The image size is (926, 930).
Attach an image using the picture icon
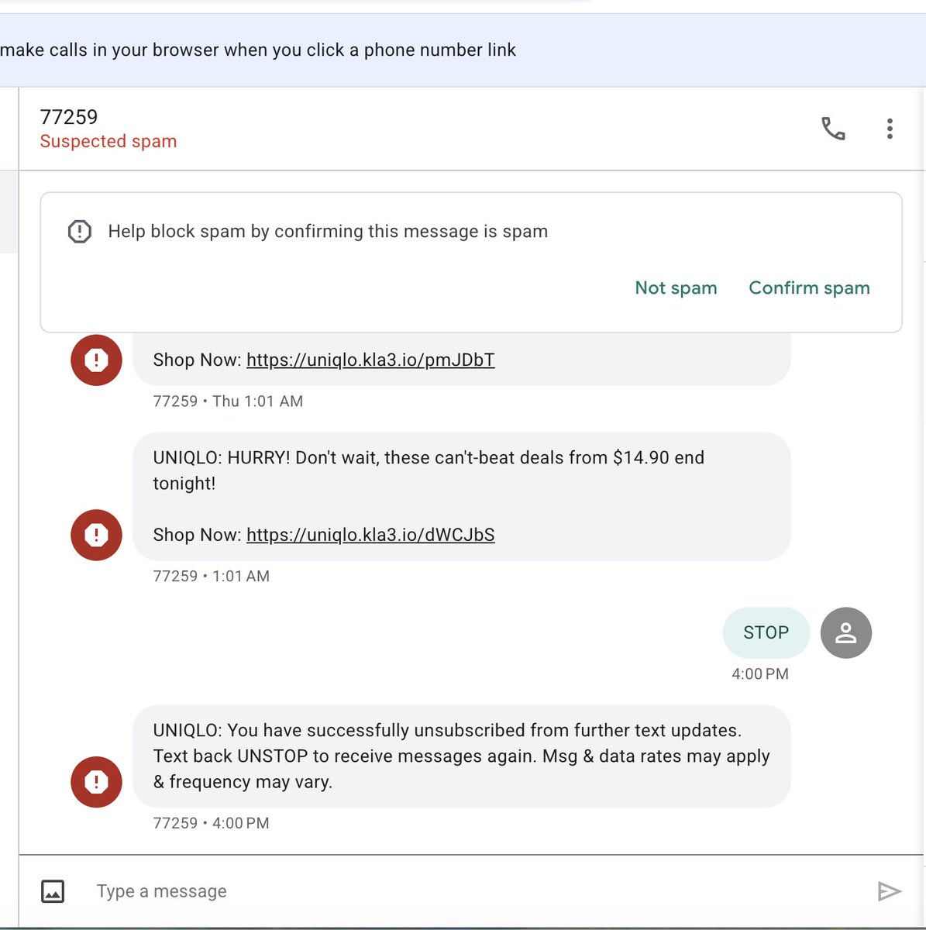53,891
